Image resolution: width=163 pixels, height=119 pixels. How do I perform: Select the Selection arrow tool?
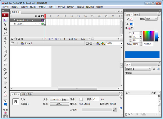(5, 20)
